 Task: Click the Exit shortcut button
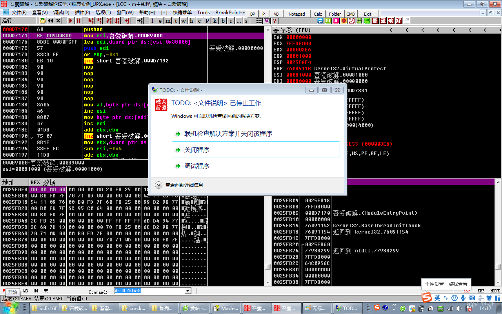click(367, 14)
